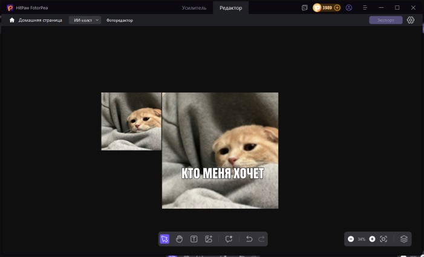Zoom in with the plus button
This screenshot has width=424, height=257.
(x=373, y=239)
